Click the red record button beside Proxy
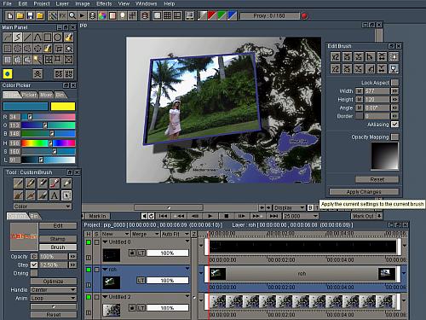426x320 pixels. [x=304, y=16]
